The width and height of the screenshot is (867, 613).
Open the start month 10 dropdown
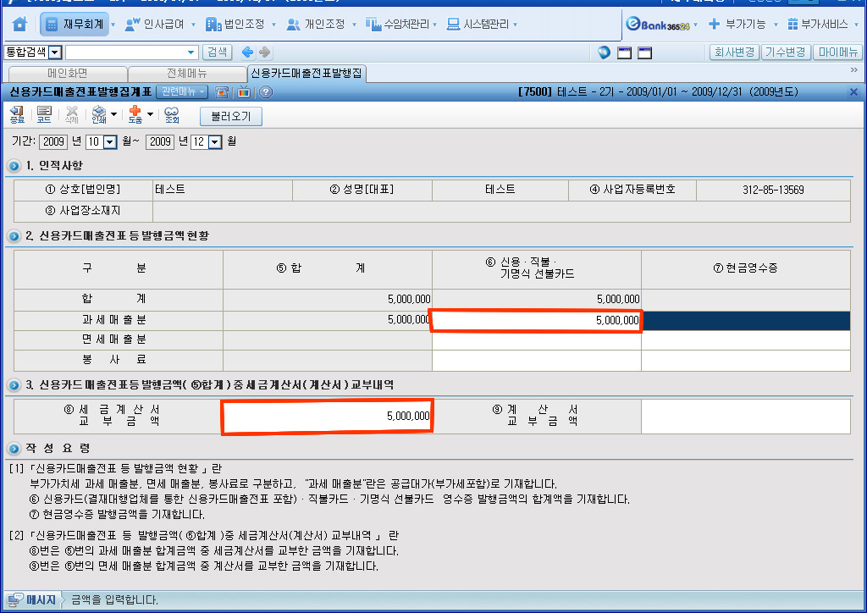[110, 142]
